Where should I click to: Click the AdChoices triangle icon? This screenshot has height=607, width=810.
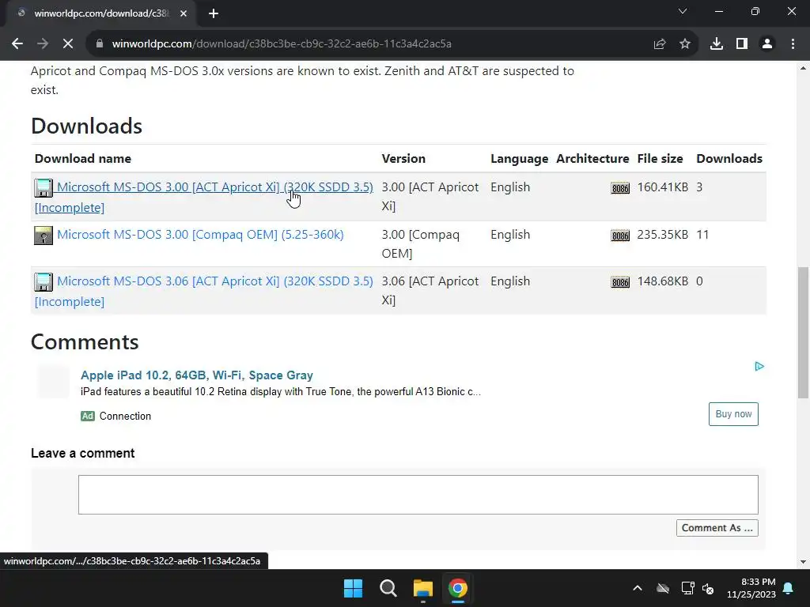[759, 367]
